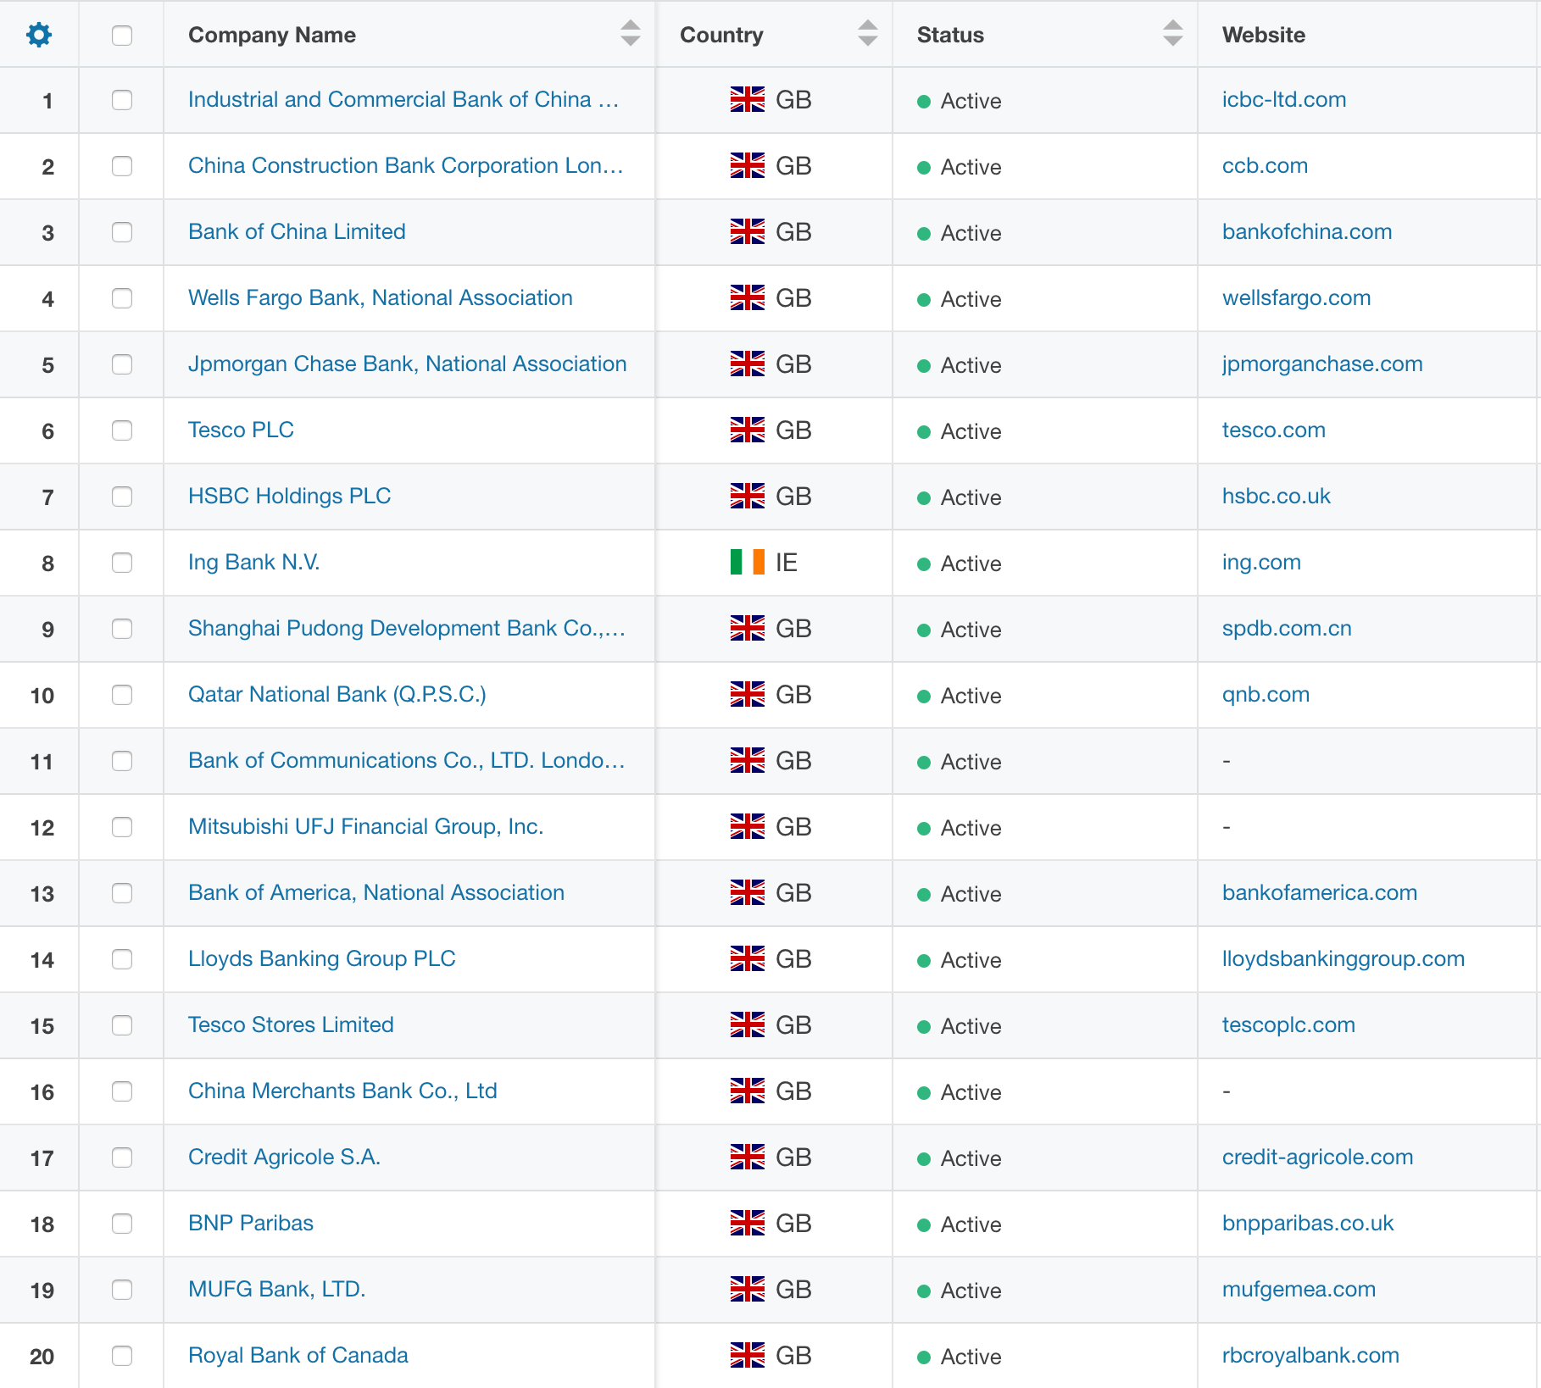
Task: Select checkbox for Industrial and Commercial Bank row
Action: pos(122,100)
